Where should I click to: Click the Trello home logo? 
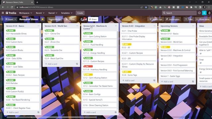click(x=11, y=13)
